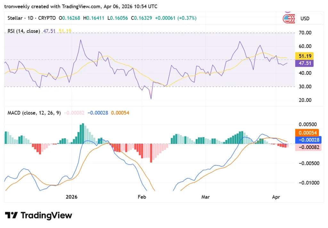Select the orange MACD badge 0.00054
The image size is (328, 228).
(307, 132)
